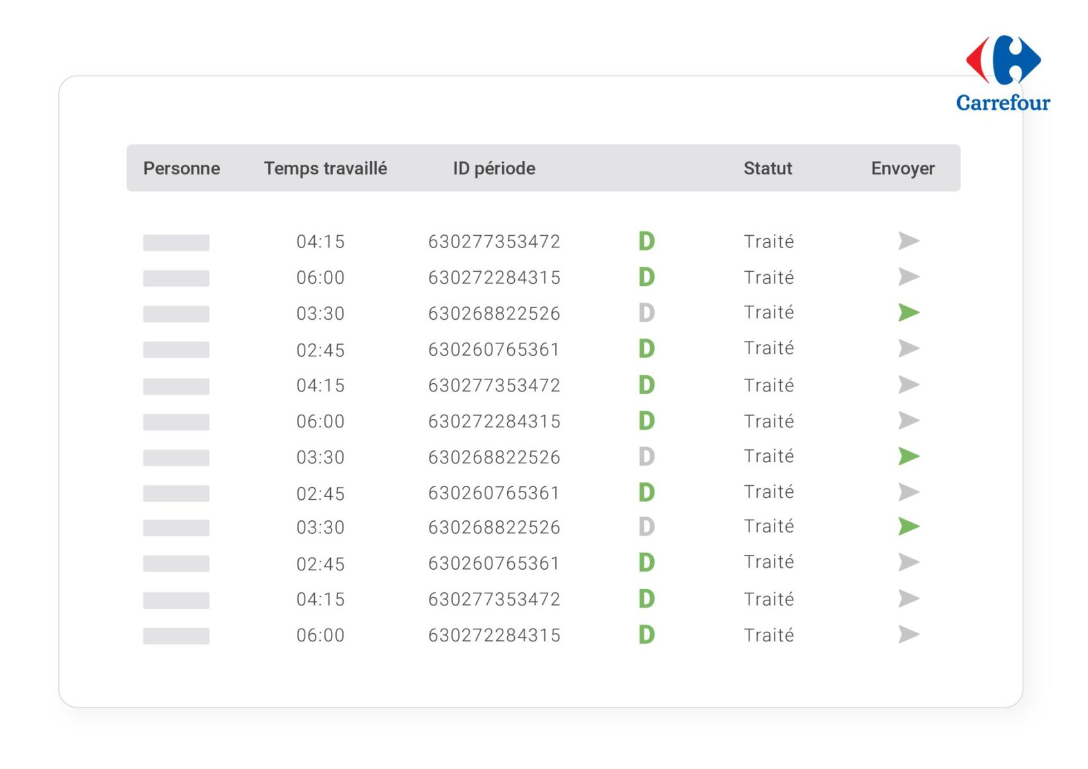Click the green send arrow in the first 03:30 row
Image resolution: width=1088 pixels, height=769 pixels.
908,313
